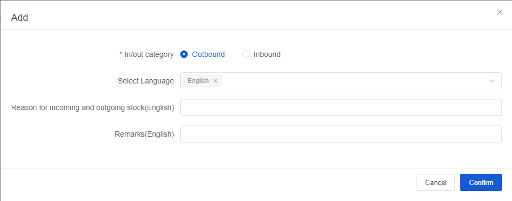Select the Outbound radio button
The width and height of the screenshot is (512, 201).
(184, 54)
